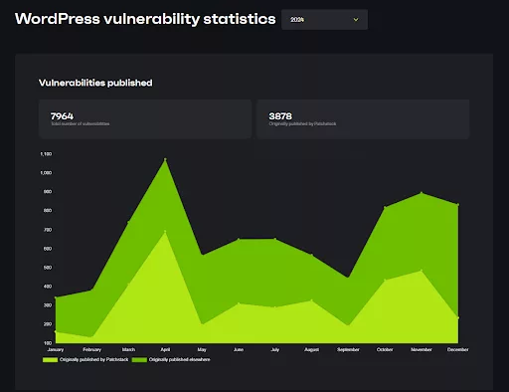509x392 pixels.
Task: Click the 3878 Patchstack published card
Action: [363, 119]
